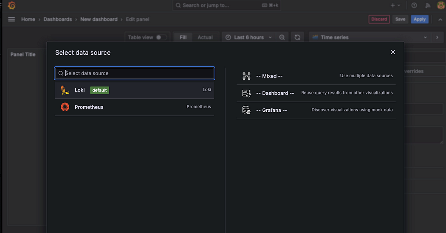Click the plus add-new icon
Viewport: 446px width, 233px height.
point(393,6)
